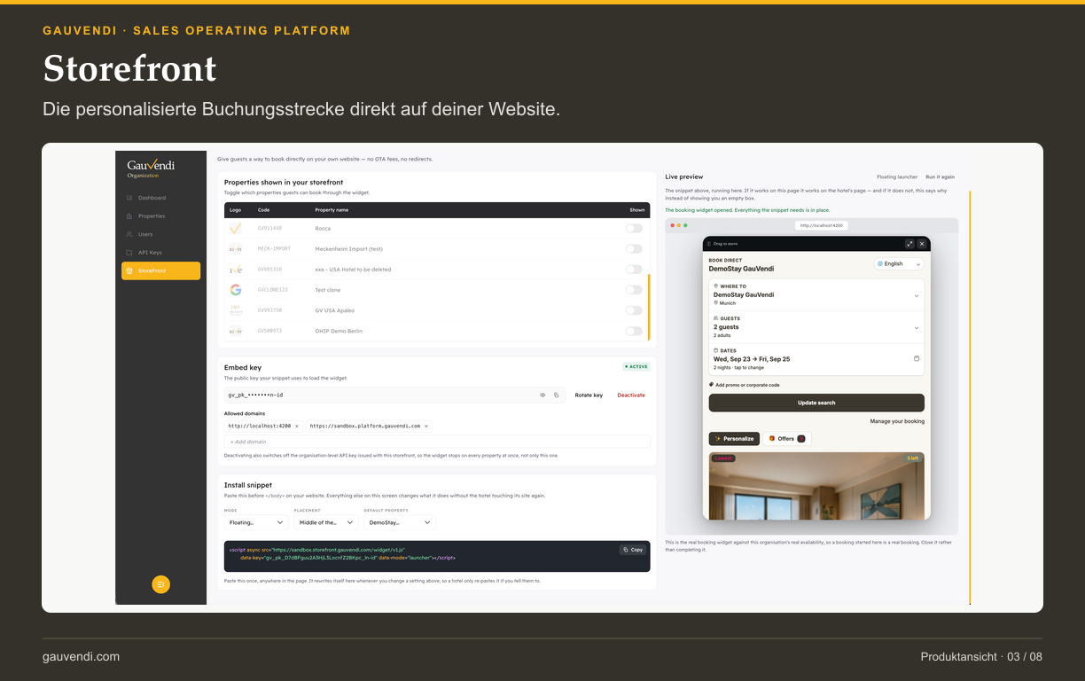Click the property code GV911448

269,229
